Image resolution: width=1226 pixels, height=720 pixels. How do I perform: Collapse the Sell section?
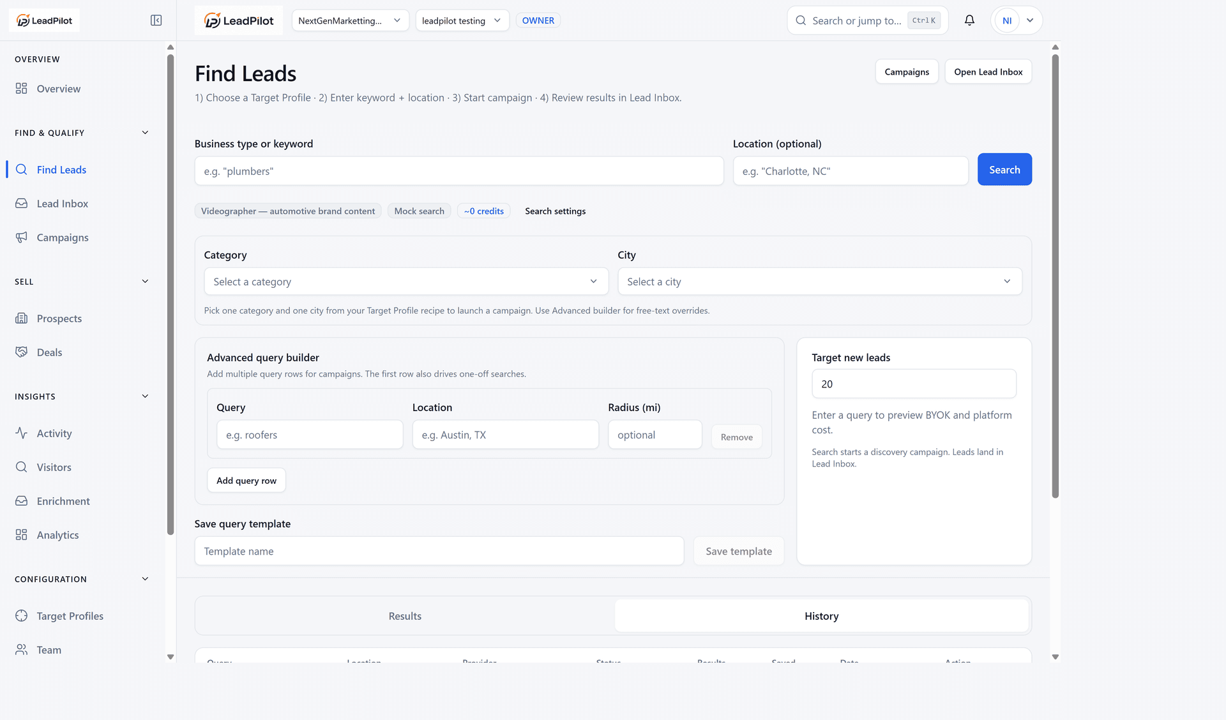click(145, 281)
